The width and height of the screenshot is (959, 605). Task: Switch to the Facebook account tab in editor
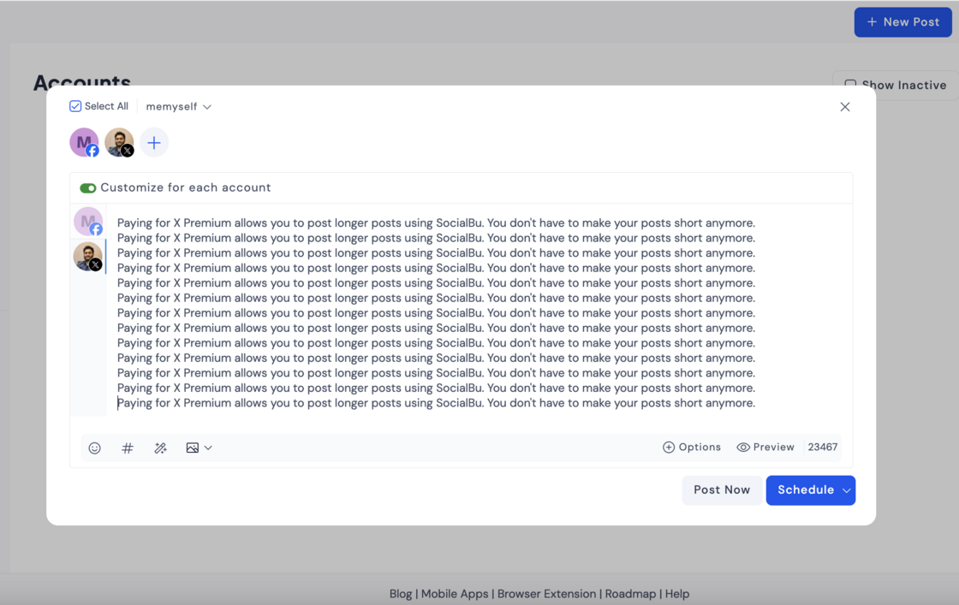click(87, 222)
